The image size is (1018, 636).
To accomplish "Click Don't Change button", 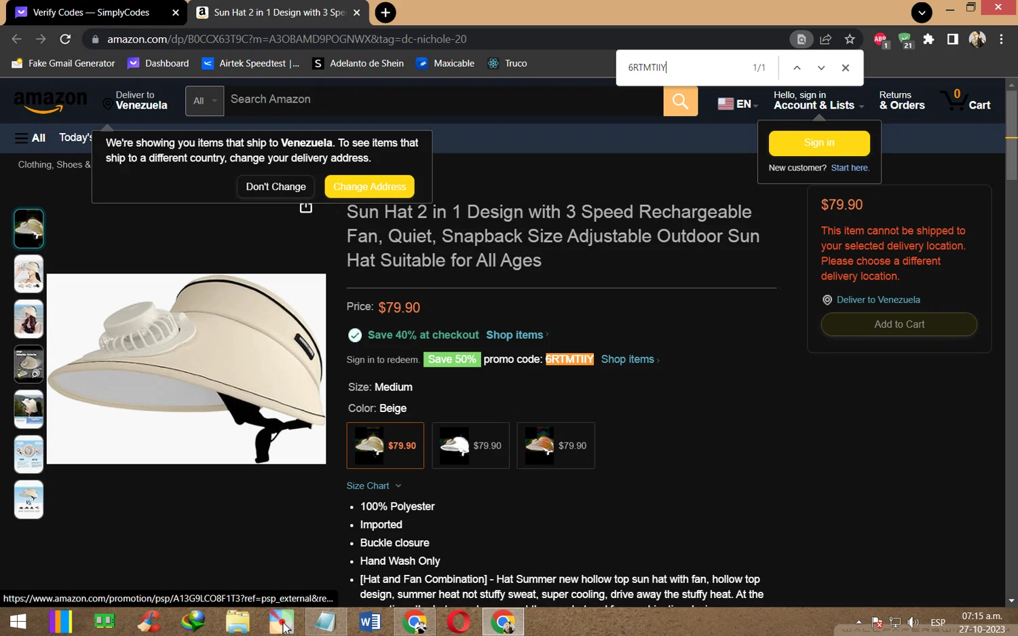I will 276,187.
